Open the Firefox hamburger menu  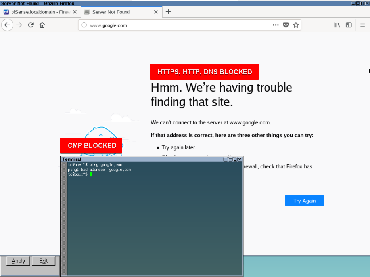pyautogui.click(x=363, y=25)
